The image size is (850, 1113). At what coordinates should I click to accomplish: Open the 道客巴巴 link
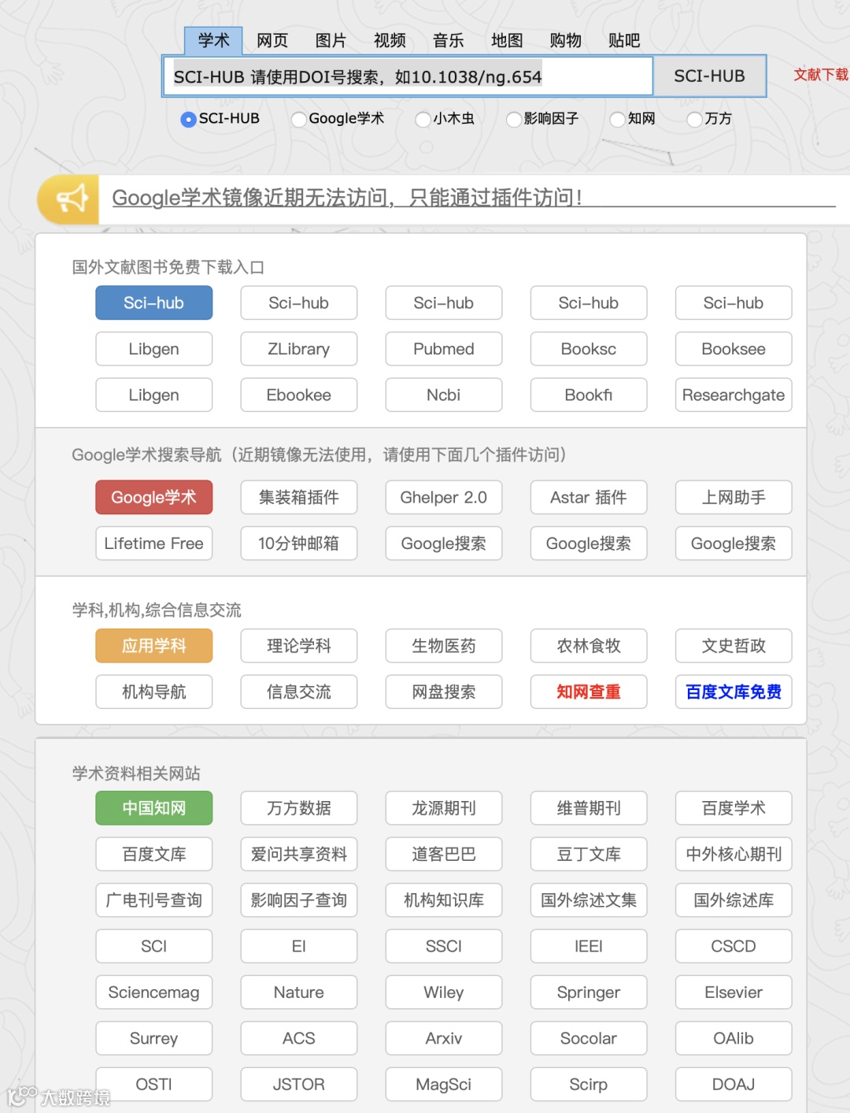click(444, 854)
